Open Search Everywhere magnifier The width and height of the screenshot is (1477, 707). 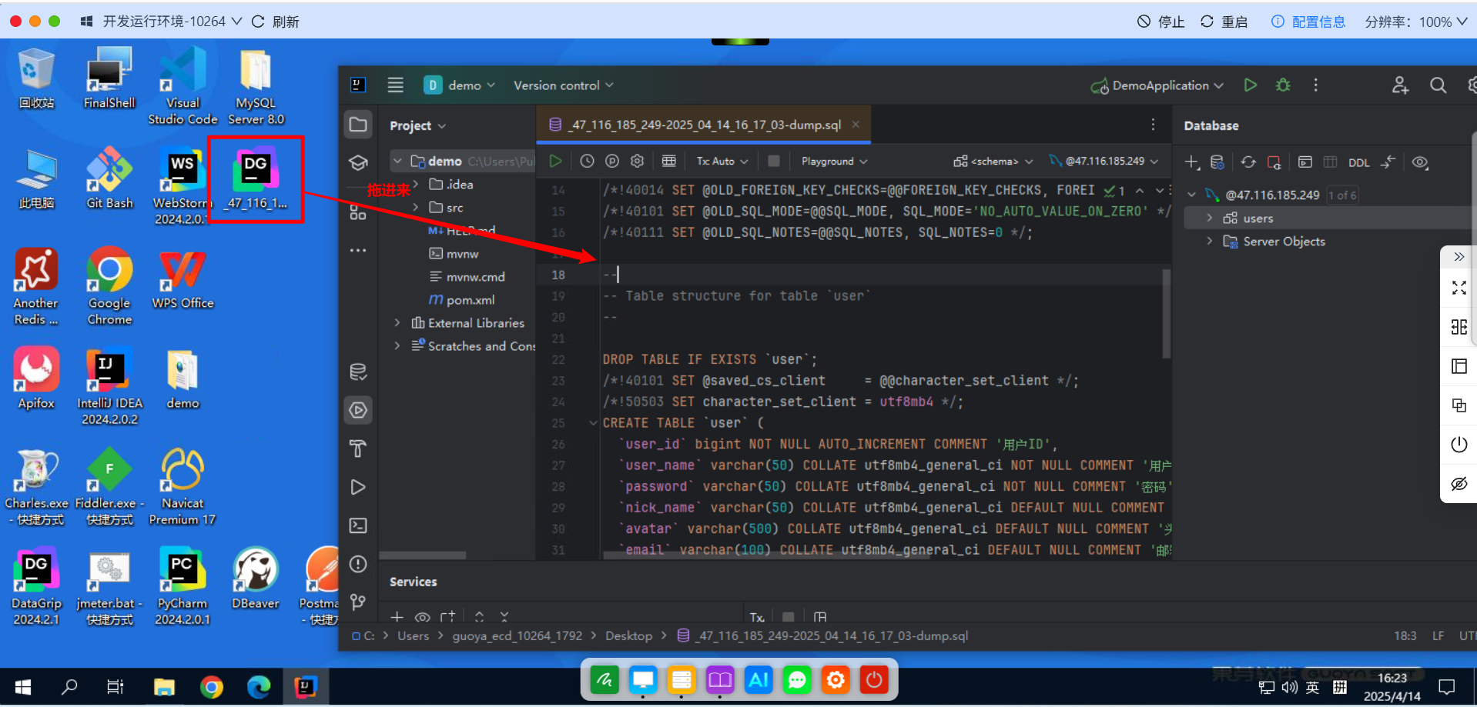pos(1438,85)
